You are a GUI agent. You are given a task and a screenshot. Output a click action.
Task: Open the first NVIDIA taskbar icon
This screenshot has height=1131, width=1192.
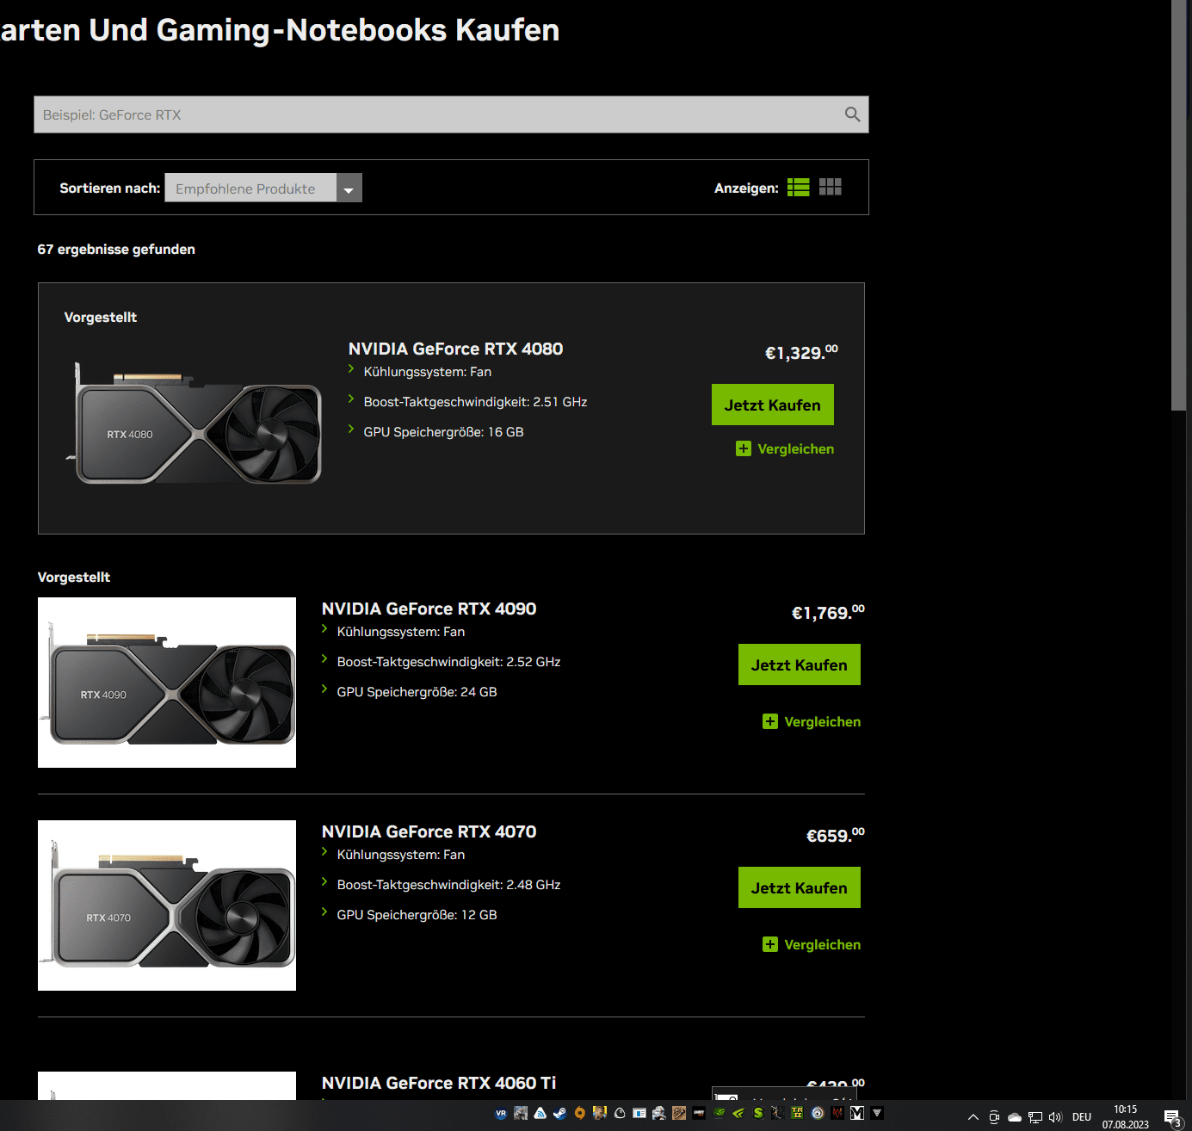719,1113
